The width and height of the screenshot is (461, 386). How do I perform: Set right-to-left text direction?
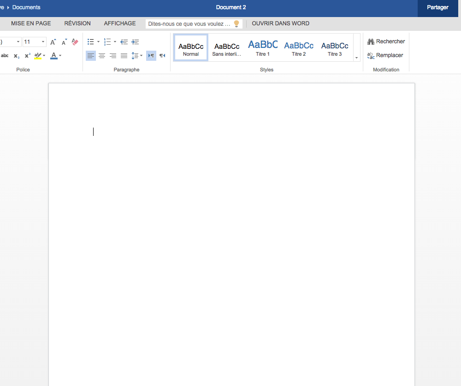162,56
